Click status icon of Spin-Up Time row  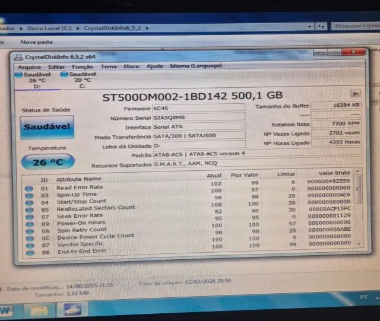pyautogui.click(x=29, y=195)
